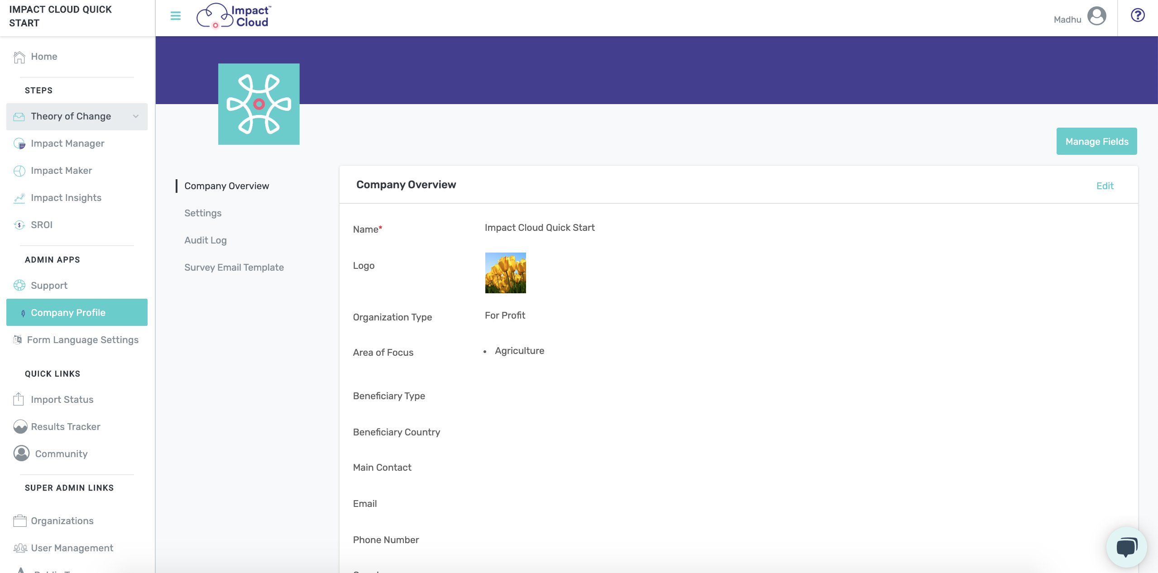Open the Survey Email Template tab
Viewport: 1158px width, 573px height.
[234, 267]
